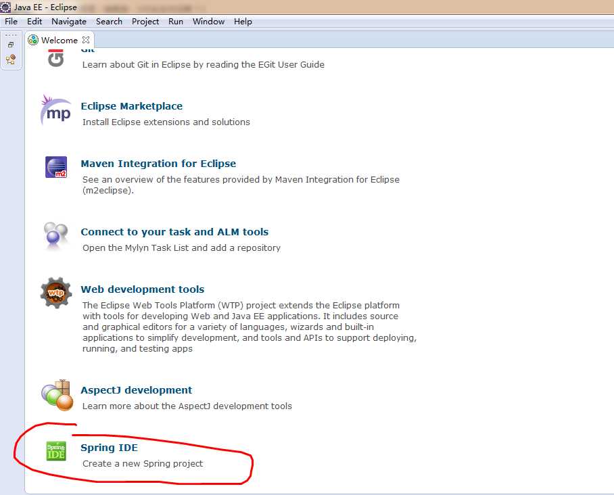Click the Maven overview description text
This screenshot has width=614, height=495.
[241, 185]
